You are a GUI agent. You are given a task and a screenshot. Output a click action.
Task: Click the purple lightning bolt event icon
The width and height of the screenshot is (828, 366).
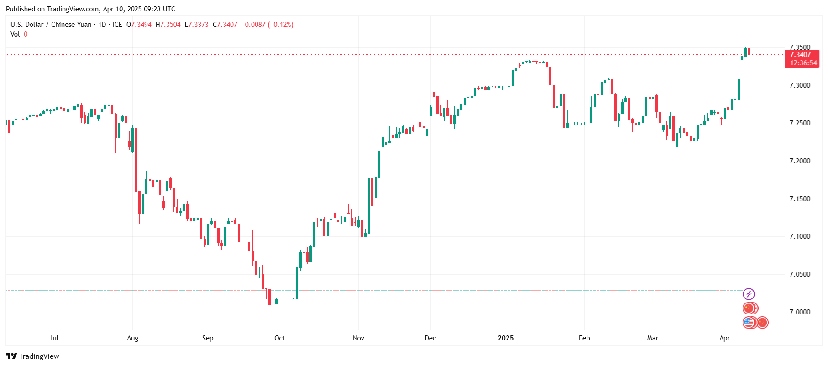749,294
